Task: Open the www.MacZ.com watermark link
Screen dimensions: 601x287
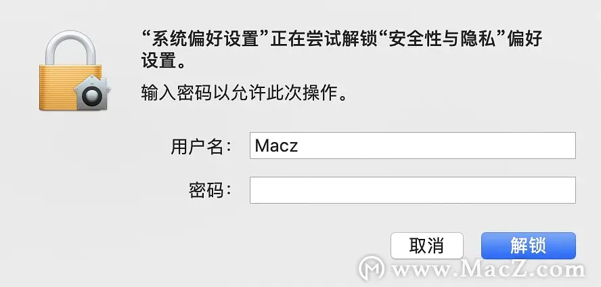Action: [489, 268]
